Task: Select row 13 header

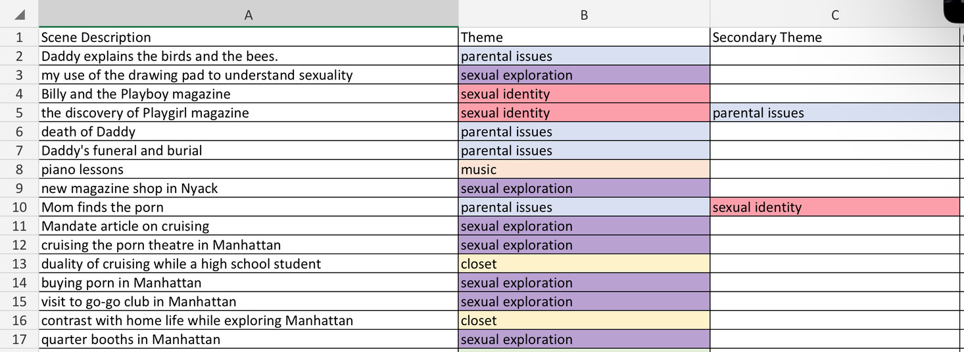Action: click(19, 264)
